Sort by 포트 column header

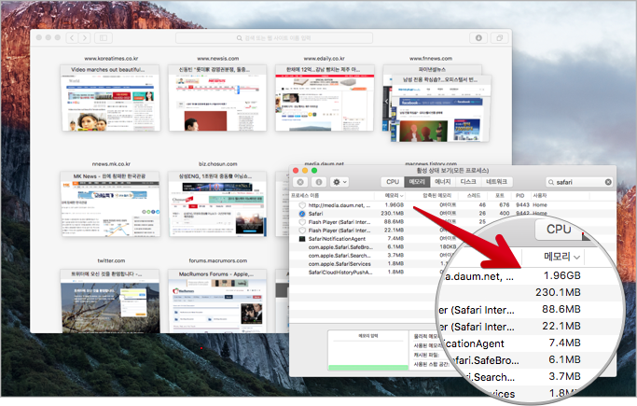click(x=500, y=195)
